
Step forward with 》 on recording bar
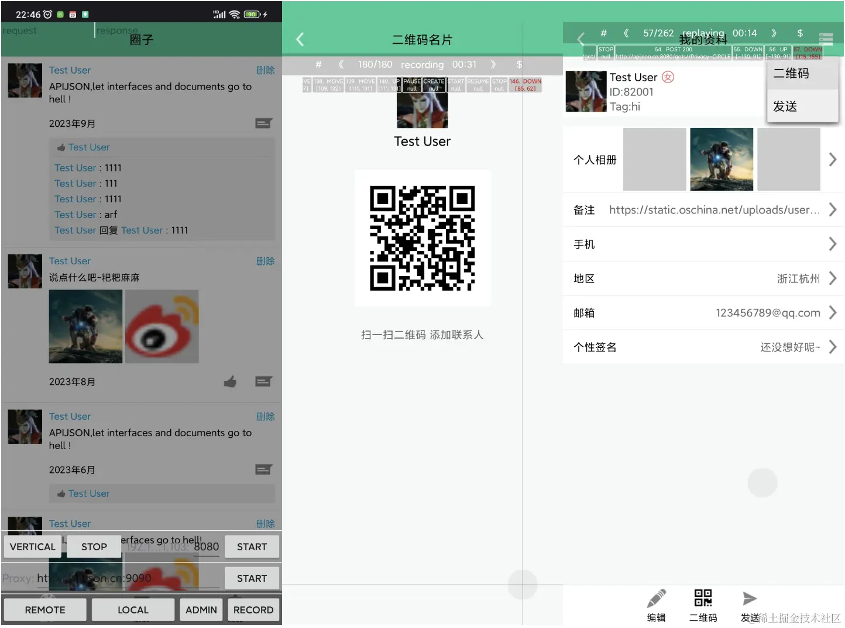click(x=493, y=64)
